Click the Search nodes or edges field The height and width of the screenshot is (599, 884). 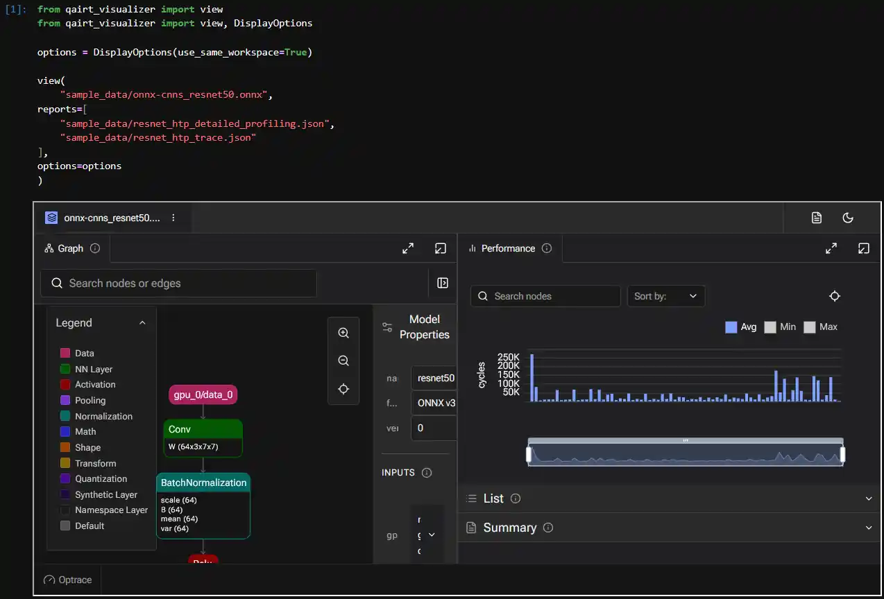coord(178,283)
